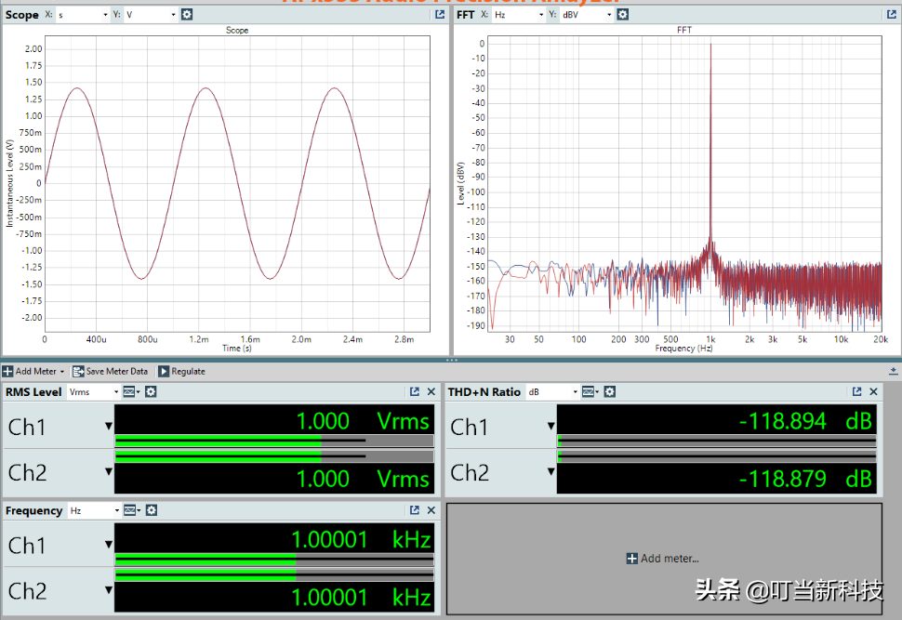Pop out the FFT panel
Screen dimensions: 902x620
coord(891,15)
